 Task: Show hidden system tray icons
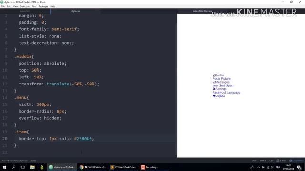coord(258,167)
